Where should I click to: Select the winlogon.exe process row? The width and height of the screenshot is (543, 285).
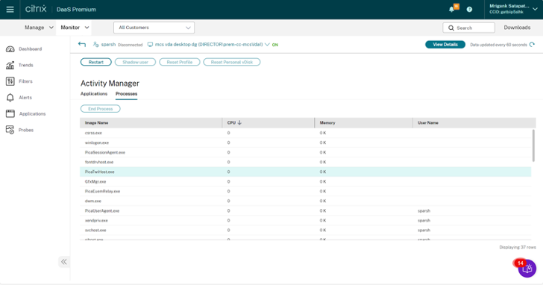[x=306, y=142]
